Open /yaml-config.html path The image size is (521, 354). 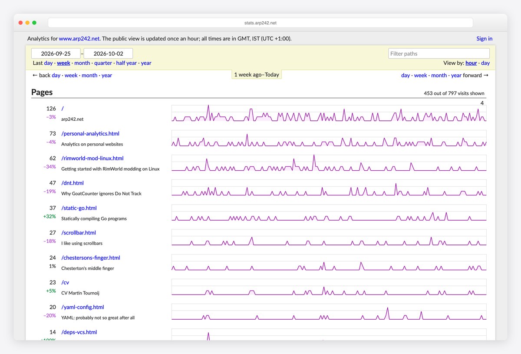click(83, 307)
